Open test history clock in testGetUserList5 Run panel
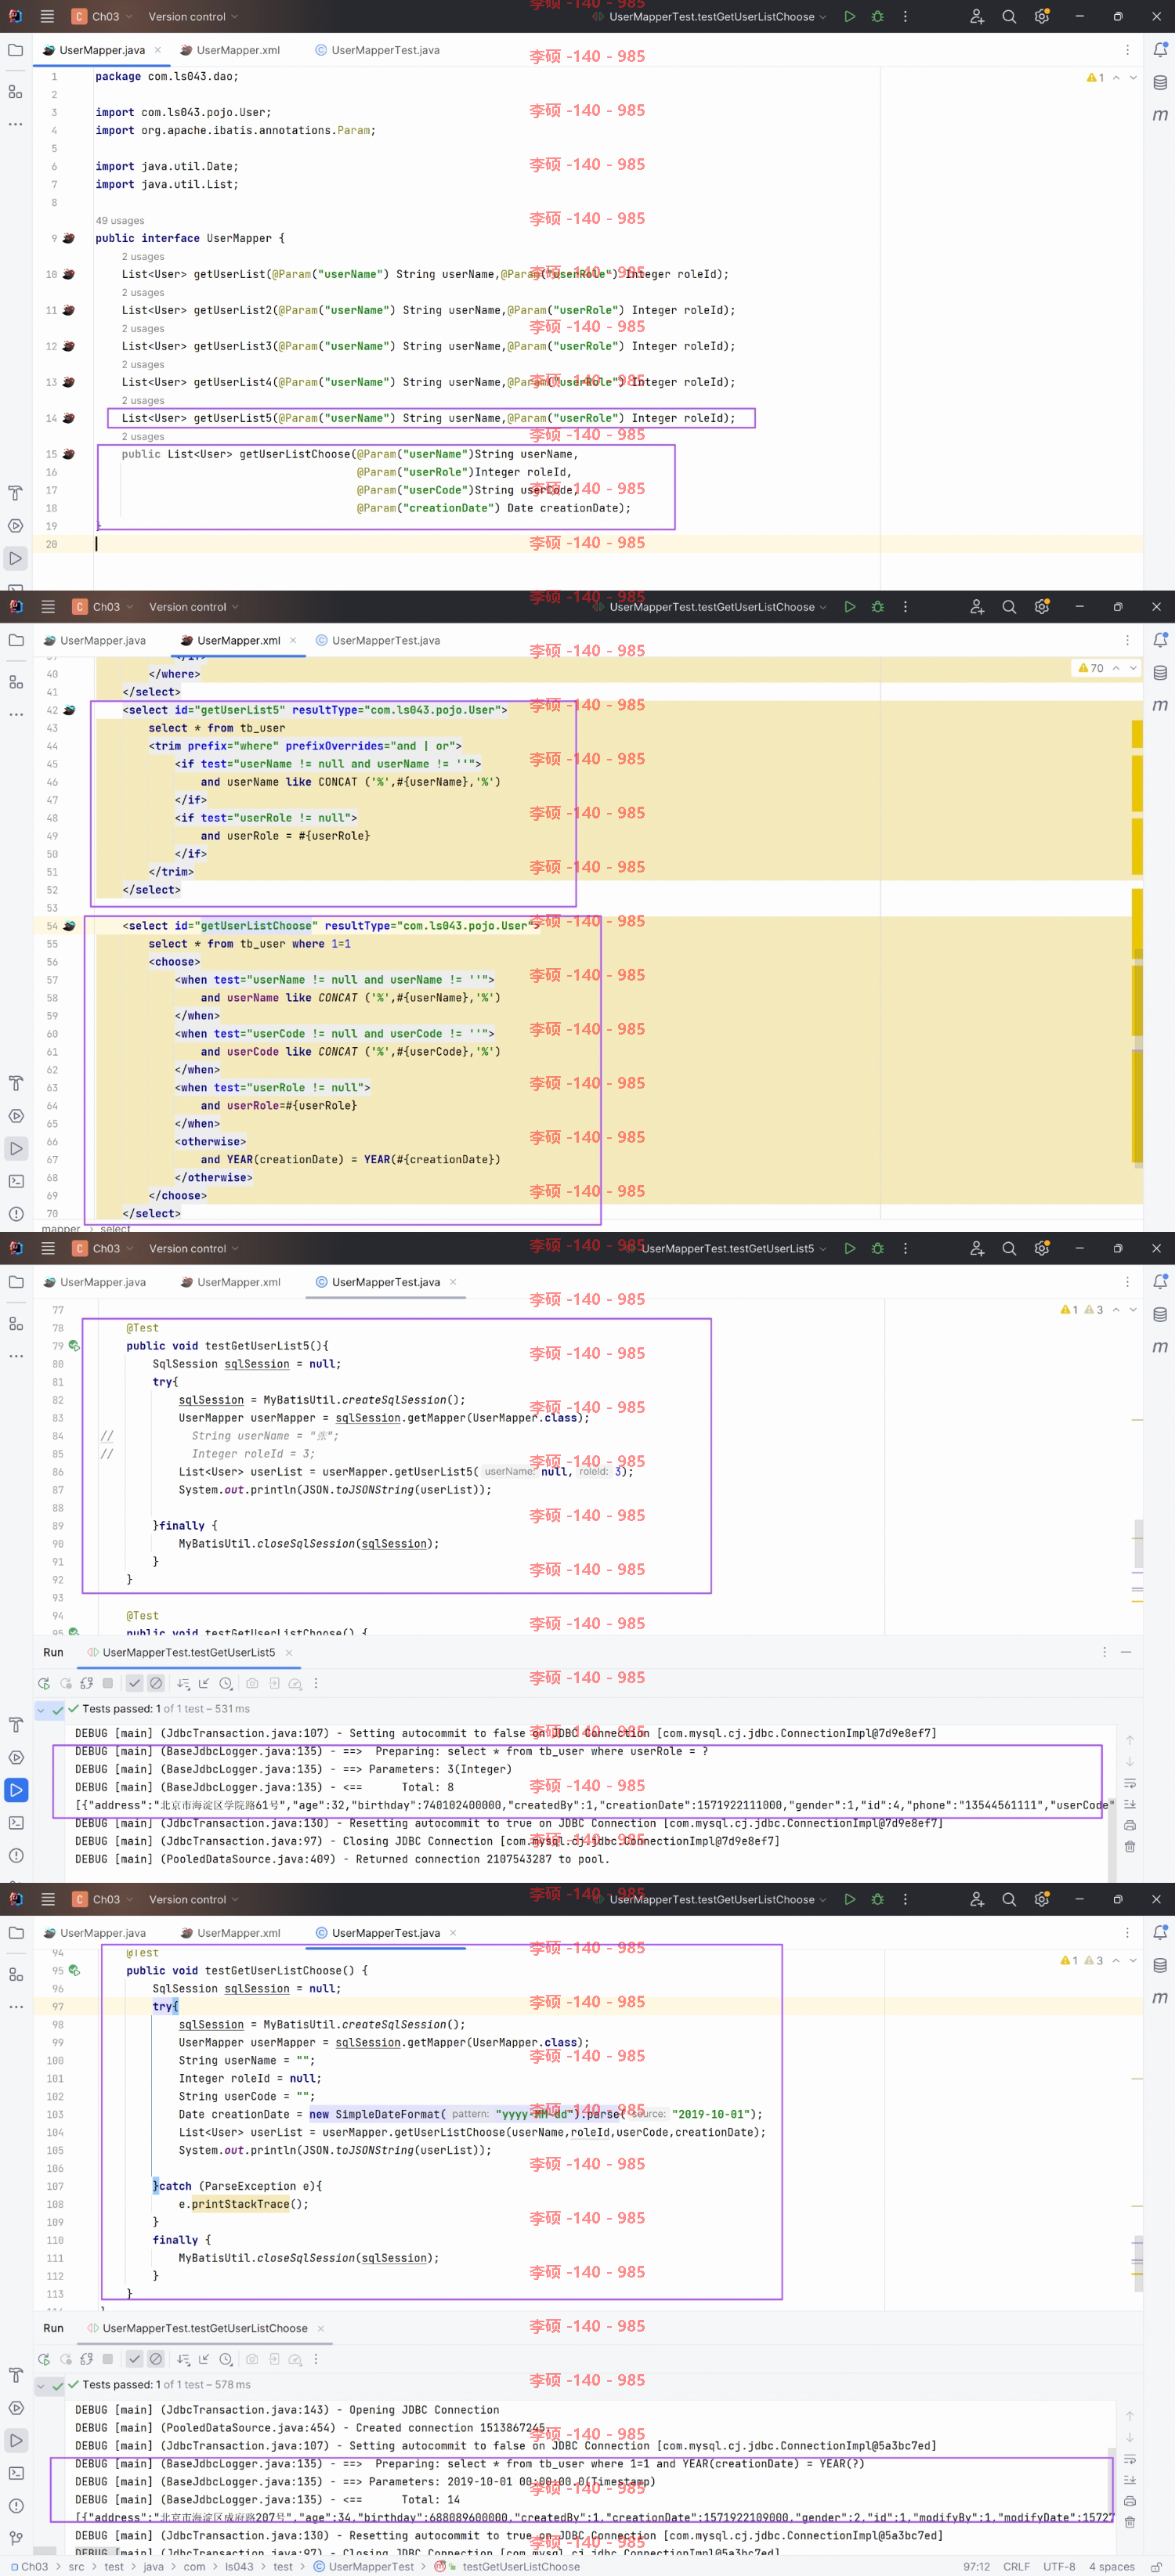This screenshot has width=1175, height=2576. (226, 1683)
